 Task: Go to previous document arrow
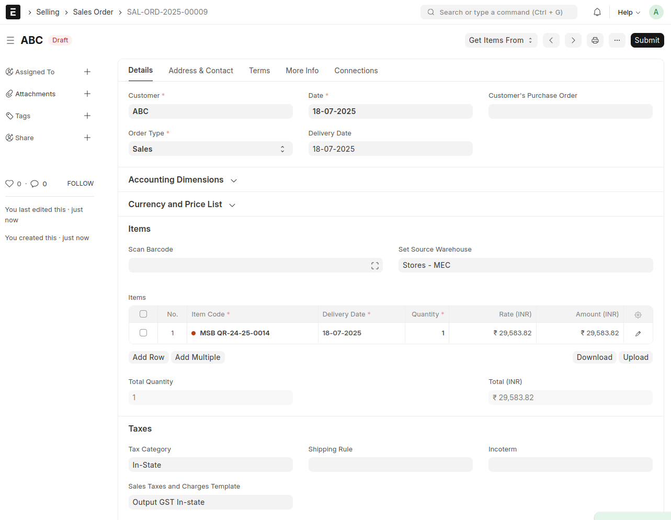pyautogui.click(x=551, y=40)
